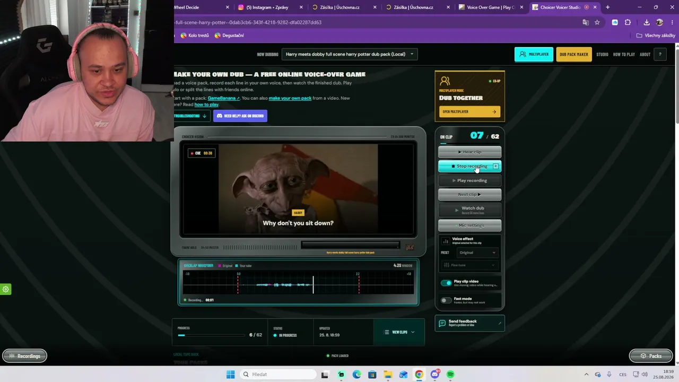Click the clip progress bar
The image size is (679, 382).
point(211,335)
